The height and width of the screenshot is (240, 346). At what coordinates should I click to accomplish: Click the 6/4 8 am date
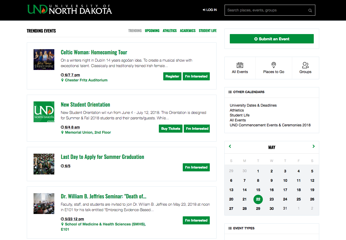pos(72,127)
